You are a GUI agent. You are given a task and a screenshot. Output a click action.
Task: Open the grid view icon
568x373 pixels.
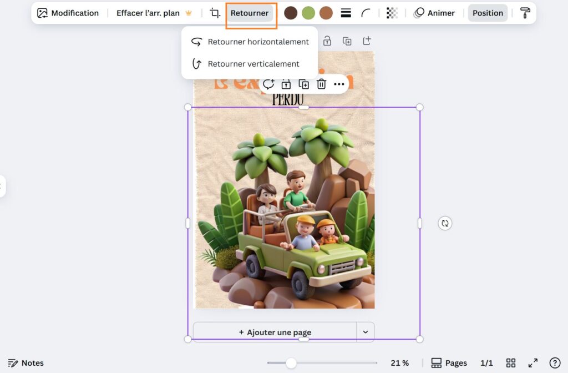coord(511,363)
